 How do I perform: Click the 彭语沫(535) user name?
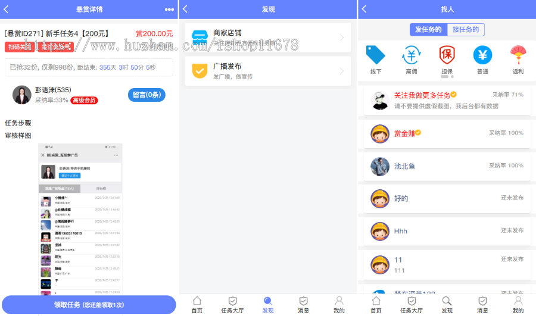point(53,90)
